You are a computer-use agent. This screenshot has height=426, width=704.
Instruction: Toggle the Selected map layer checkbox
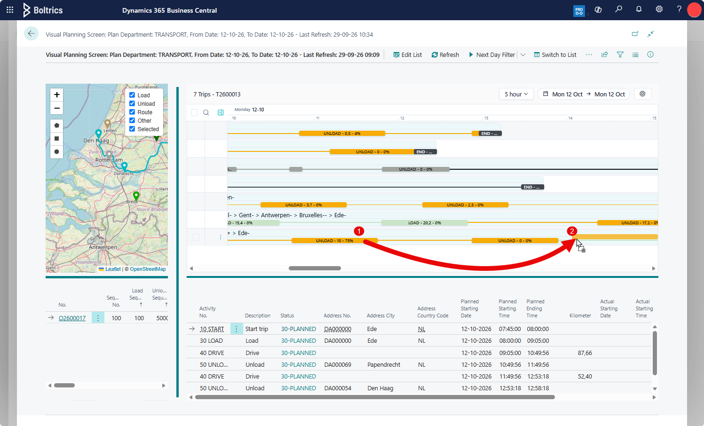click(132, 129)
